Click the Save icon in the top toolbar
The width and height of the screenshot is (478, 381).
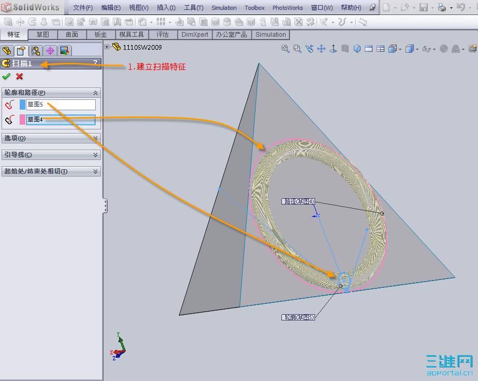point(424,7)
